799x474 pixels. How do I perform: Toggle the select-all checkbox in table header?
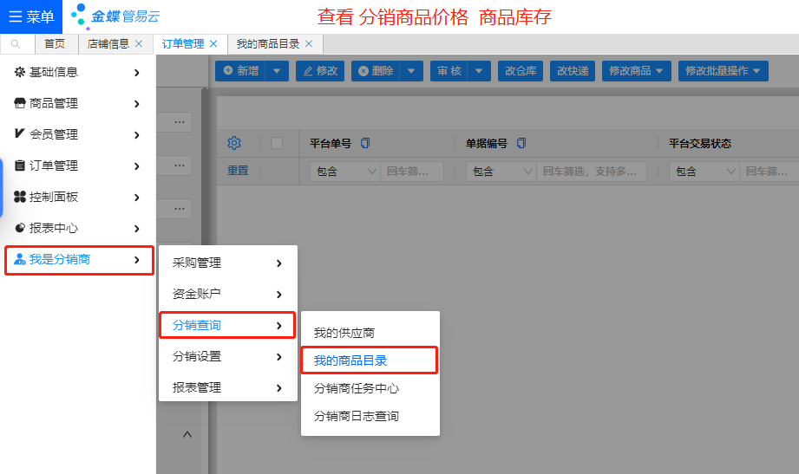[277, 143]
